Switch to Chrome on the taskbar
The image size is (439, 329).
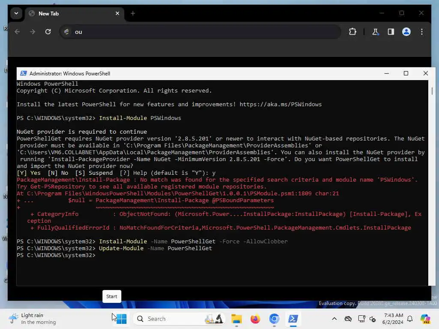click(274, 319)
